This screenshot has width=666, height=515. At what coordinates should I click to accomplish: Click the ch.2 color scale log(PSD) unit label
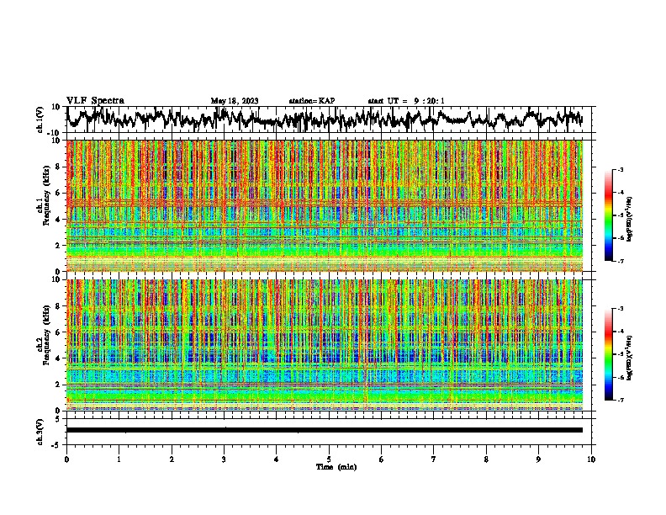(x=630, y=358)
